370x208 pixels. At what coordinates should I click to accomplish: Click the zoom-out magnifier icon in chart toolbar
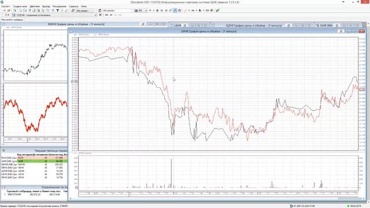(166, 10)
